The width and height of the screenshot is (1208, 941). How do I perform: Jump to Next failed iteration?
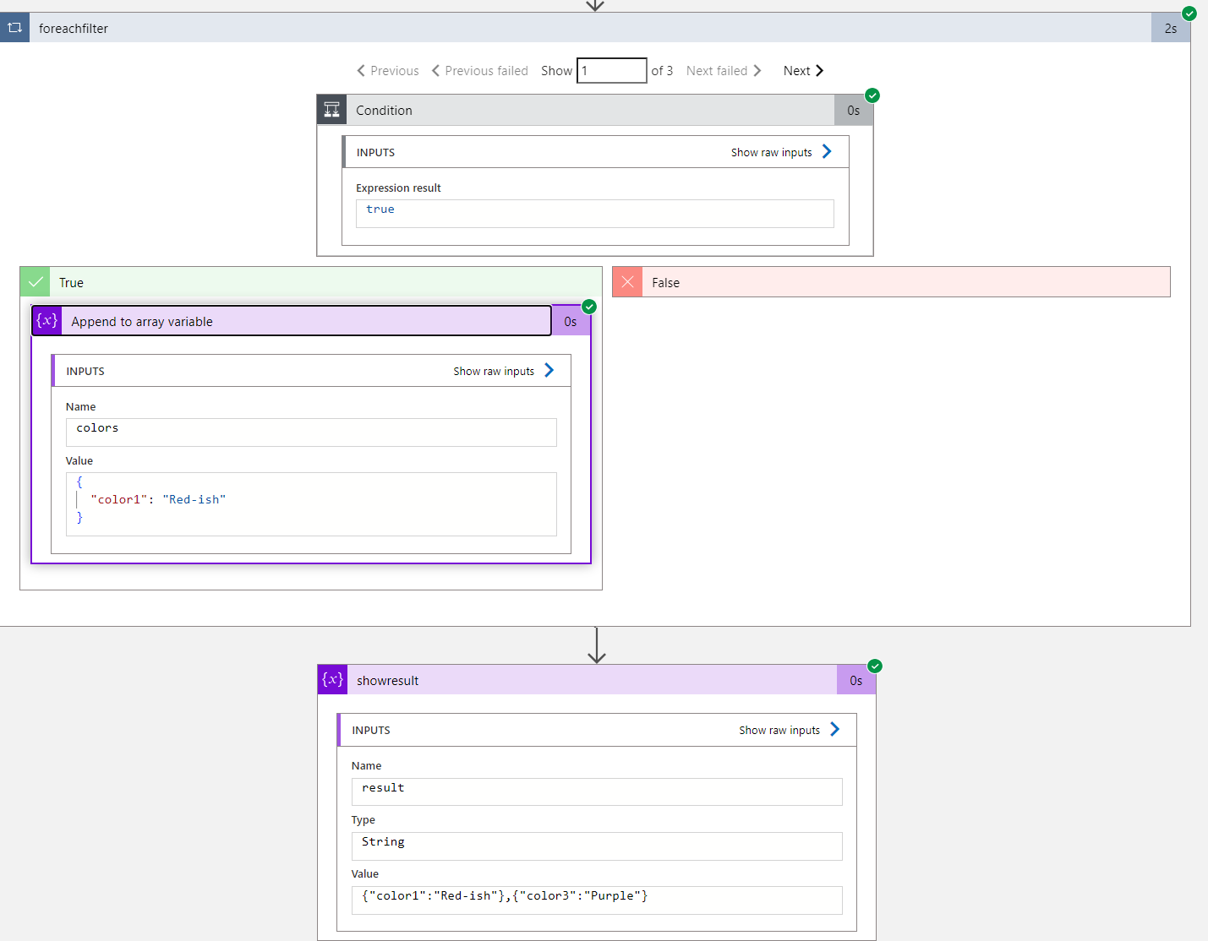coord(724,71)
